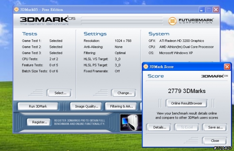Click the Feature Tests value 0 of 5
The width and height of the screenshot is (234, 151).
click(54, 65)
